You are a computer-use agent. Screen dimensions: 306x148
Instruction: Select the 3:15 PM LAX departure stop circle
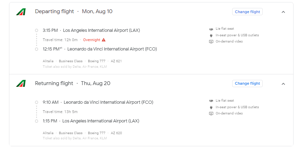pyautogui.click(x=36, y=30)
